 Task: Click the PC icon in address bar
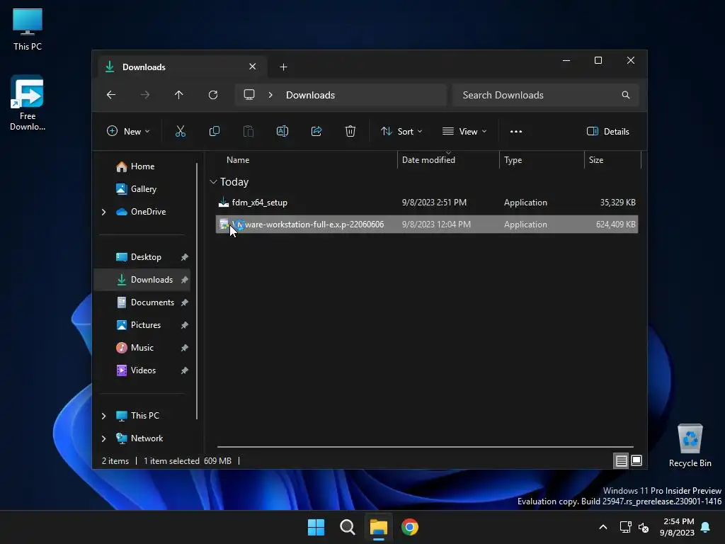pos(249,95)
